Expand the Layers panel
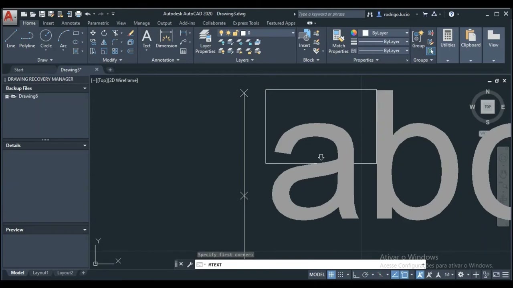 (x=245, y=60)
